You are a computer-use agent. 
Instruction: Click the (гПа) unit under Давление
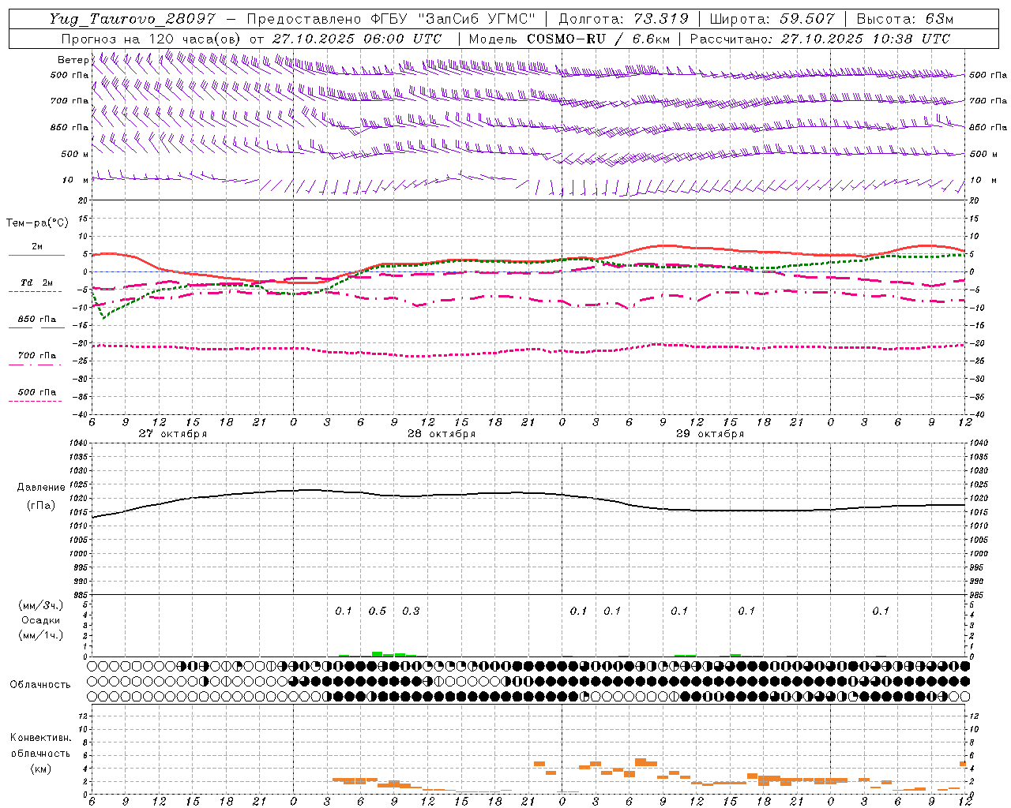point(40,506)
